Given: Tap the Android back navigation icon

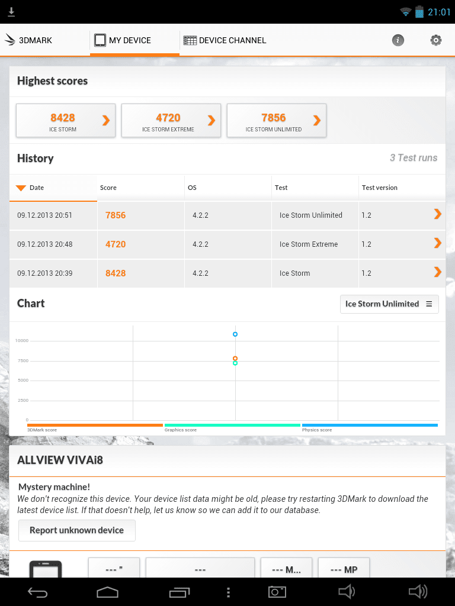Looking at the screenshot, I should pos(37,592).
